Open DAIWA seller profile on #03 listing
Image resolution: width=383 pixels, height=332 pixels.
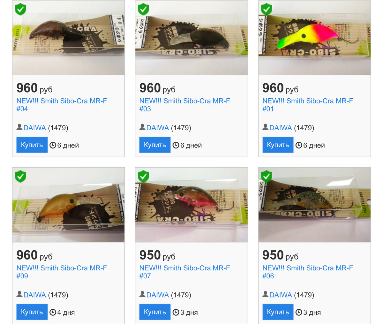click(x=158, y=128)
